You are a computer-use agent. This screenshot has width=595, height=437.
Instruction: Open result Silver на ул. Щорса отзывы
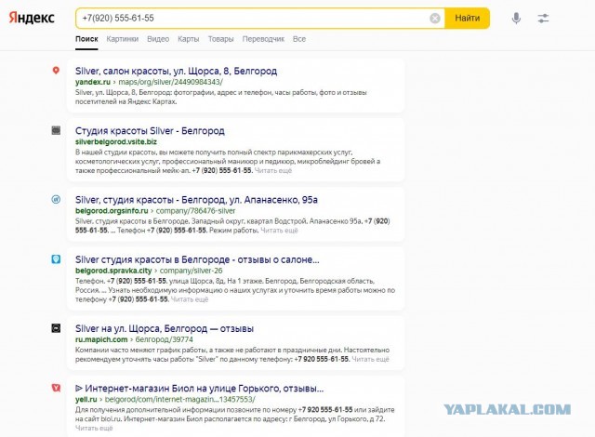(x=165, y=329)
